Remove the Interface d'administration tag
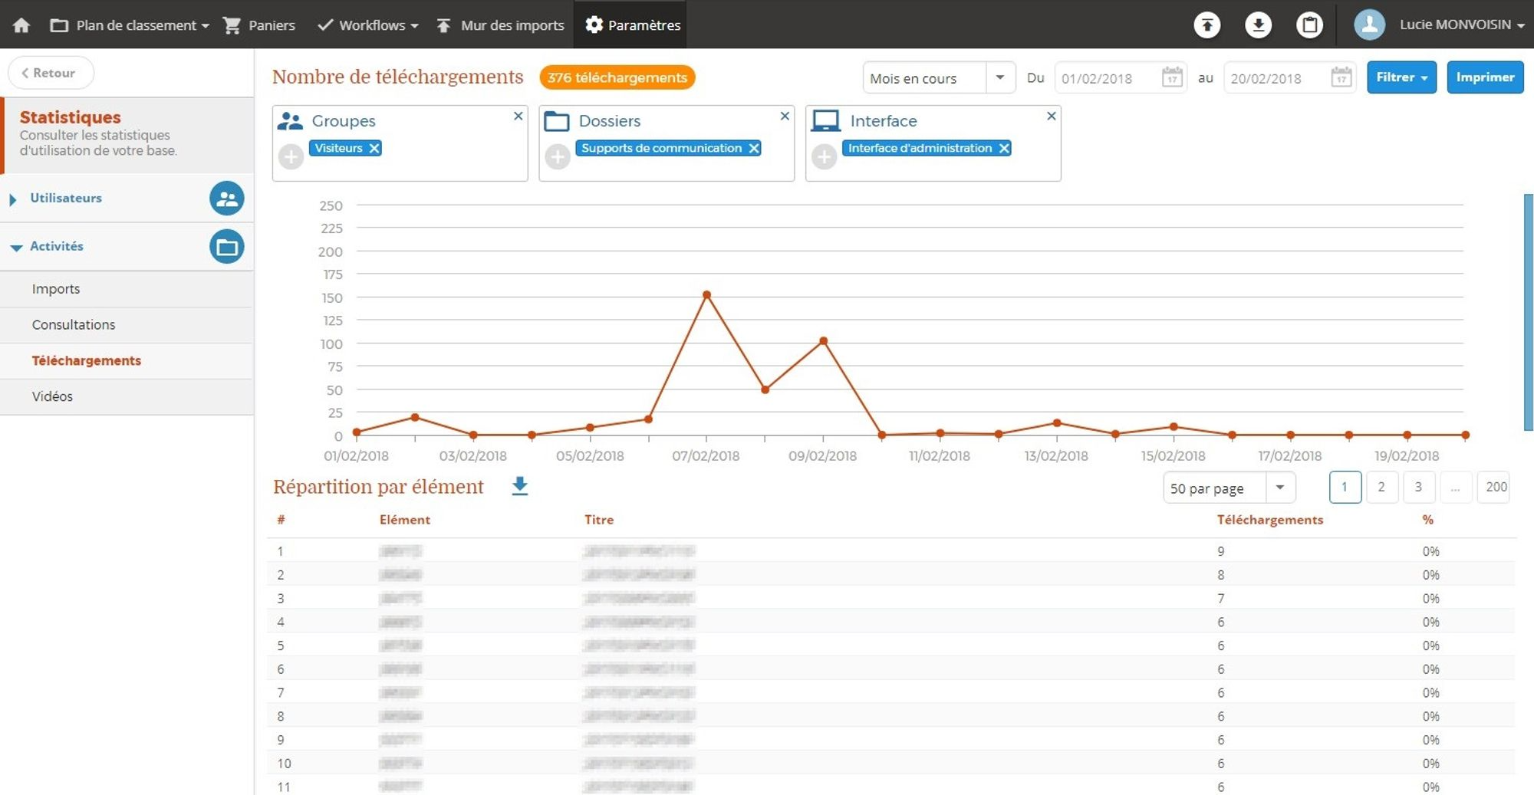 pos(1004,148)
